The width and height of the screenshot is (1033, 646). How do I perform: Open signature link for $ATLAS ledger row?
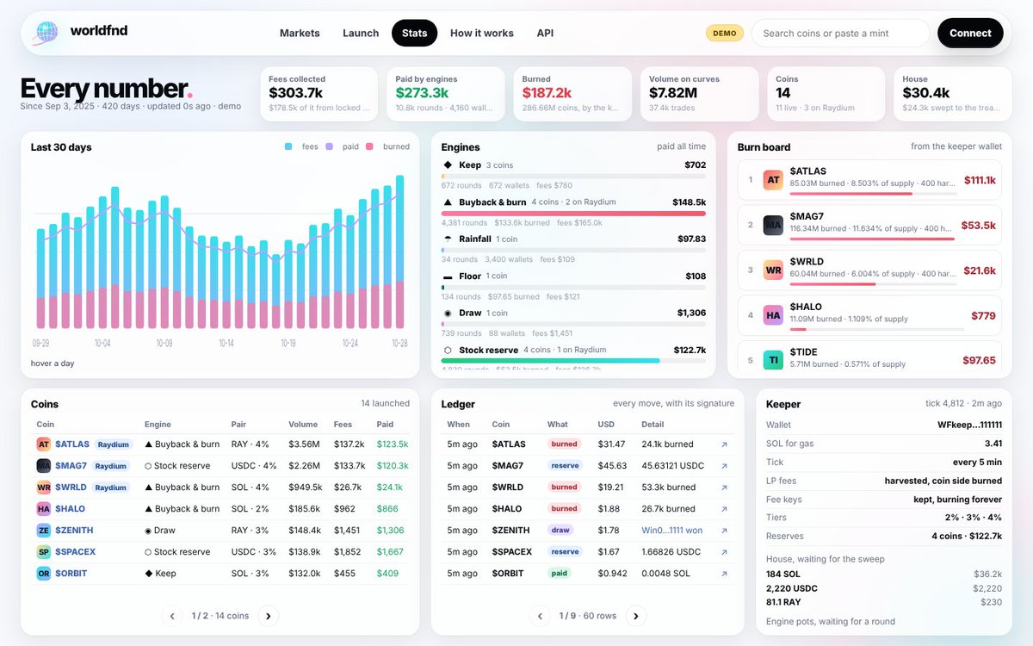pyautogui.click(x=724, y=444)
